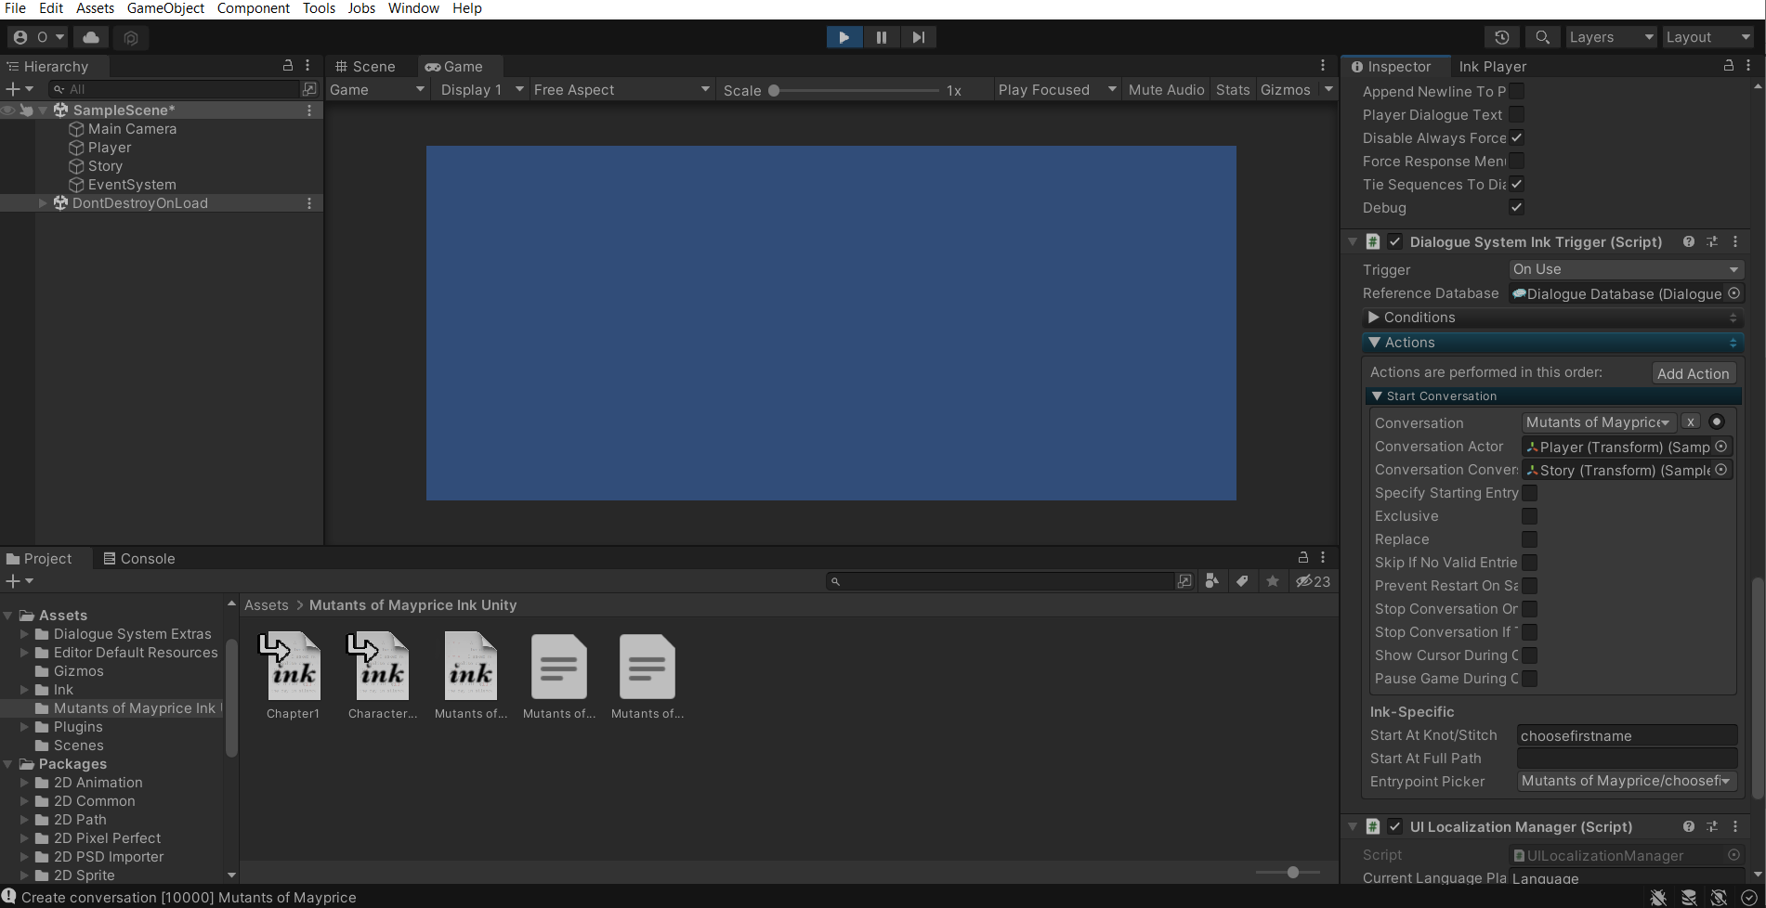Expand DontDestroyOnLoad in Hierarchy
1766x908 pixels.
pyautogui.click(x=43, y=203)
